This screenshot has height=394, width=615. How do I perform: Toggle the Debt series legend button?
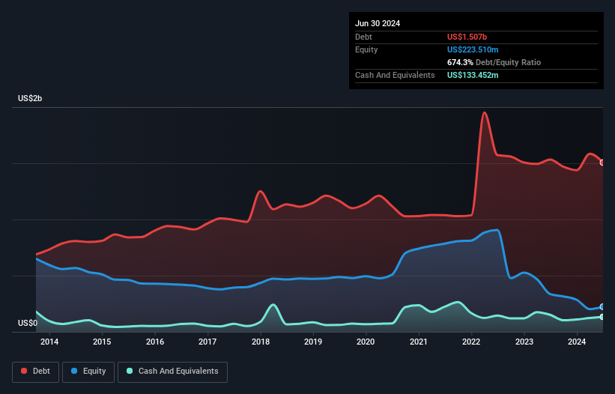coord(36,372)
